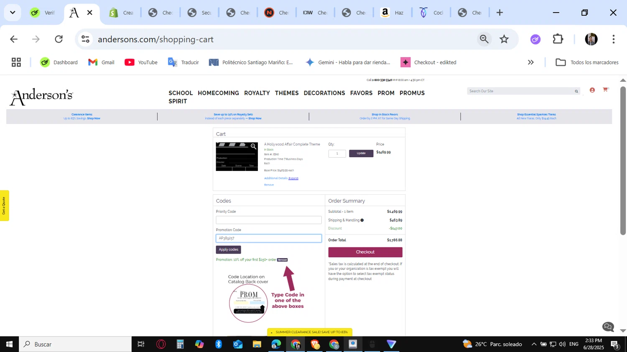Switch to the Coci browser tab
This screenshot has height=352, width=627.
[431, 13]
